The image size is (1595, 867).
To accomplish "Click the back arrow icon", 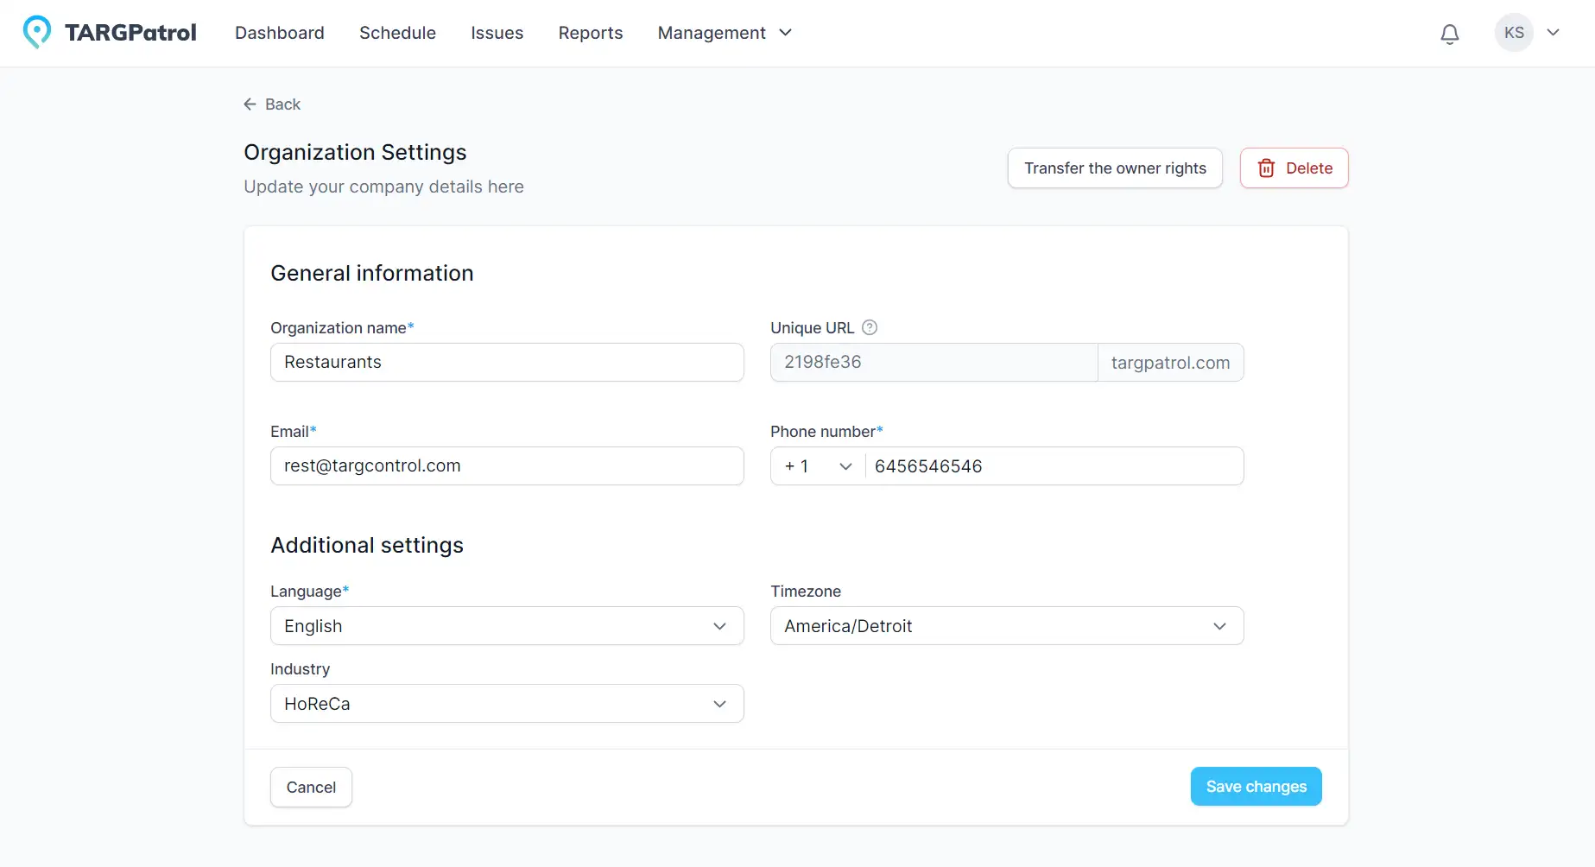I will point(250,104).
